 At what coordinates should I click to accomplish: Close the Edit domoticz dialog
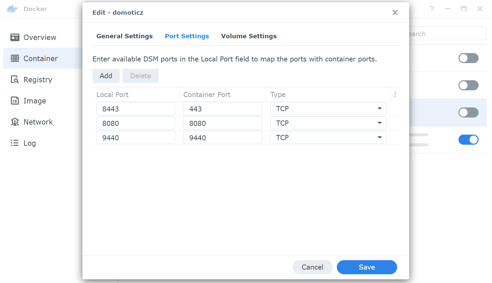pos(395,12)
